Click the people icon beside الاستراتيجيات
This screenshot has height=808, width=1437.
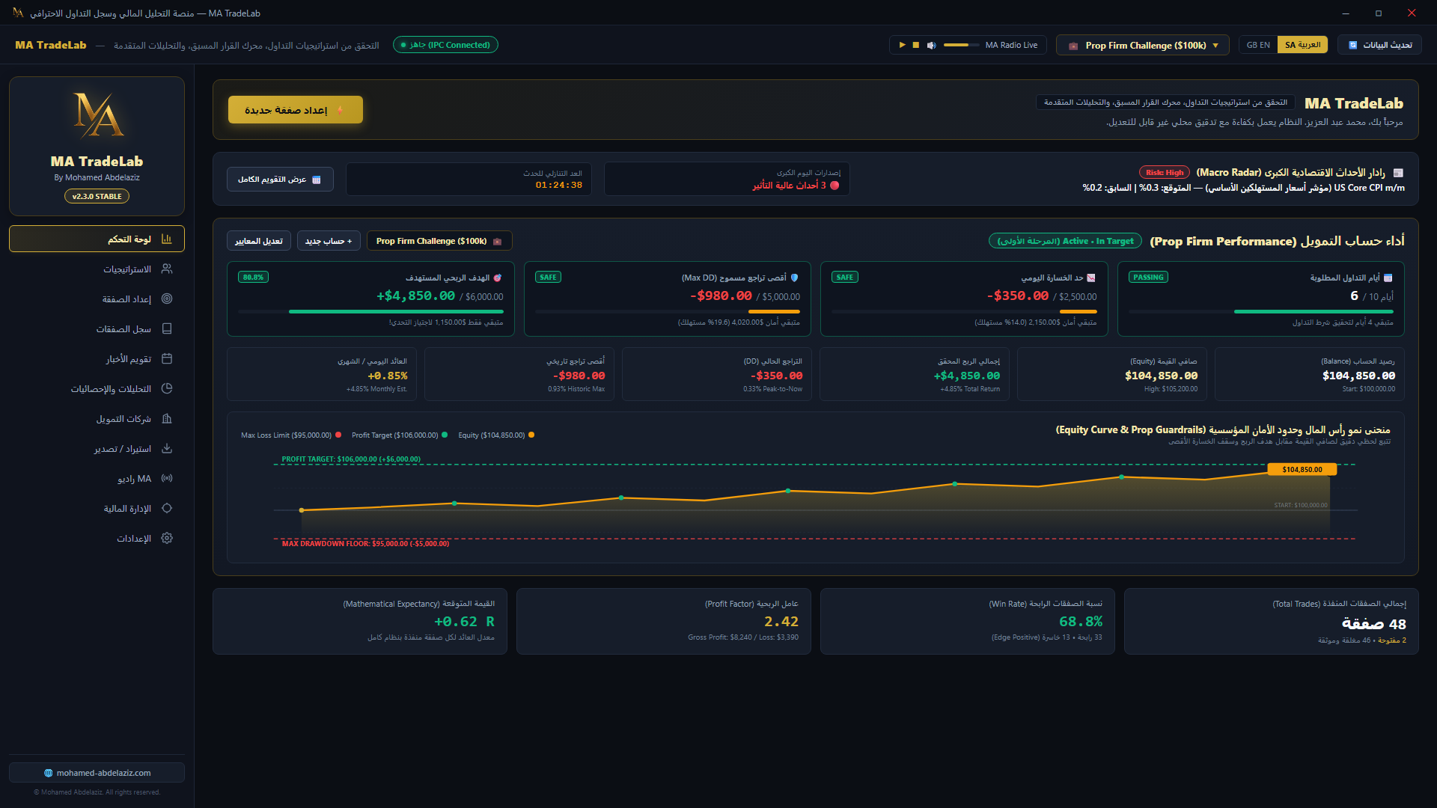pos(167,269)
